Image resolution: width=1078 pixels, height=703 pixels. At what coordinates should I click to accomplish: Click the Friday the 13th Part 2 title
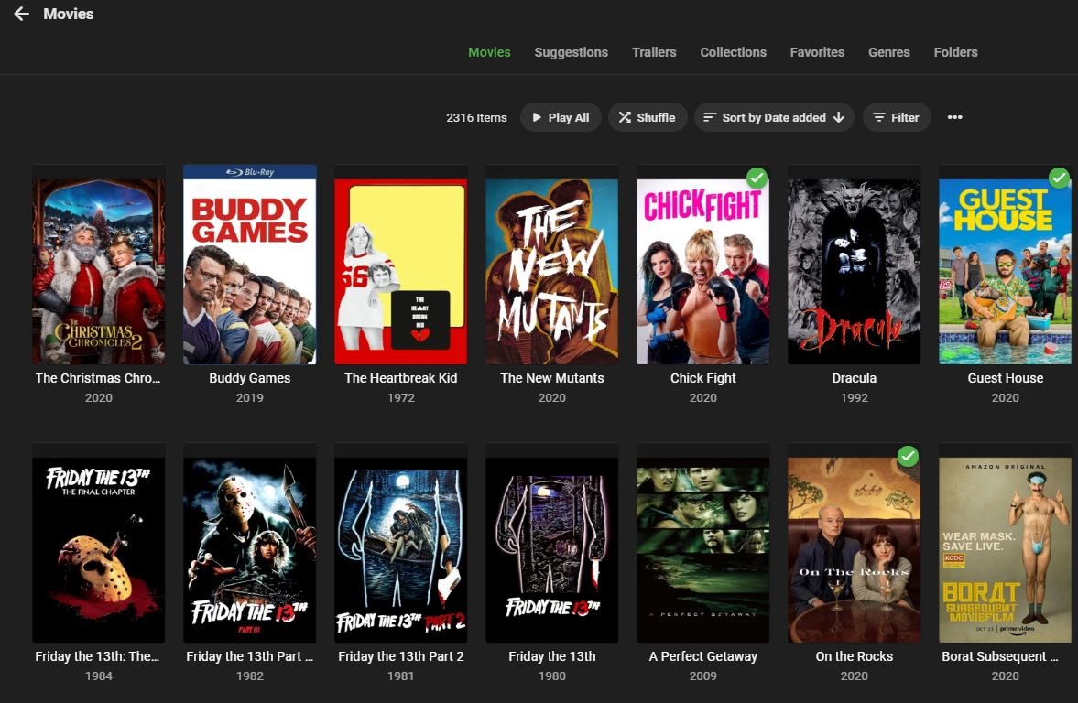click(x=401, y=656)
